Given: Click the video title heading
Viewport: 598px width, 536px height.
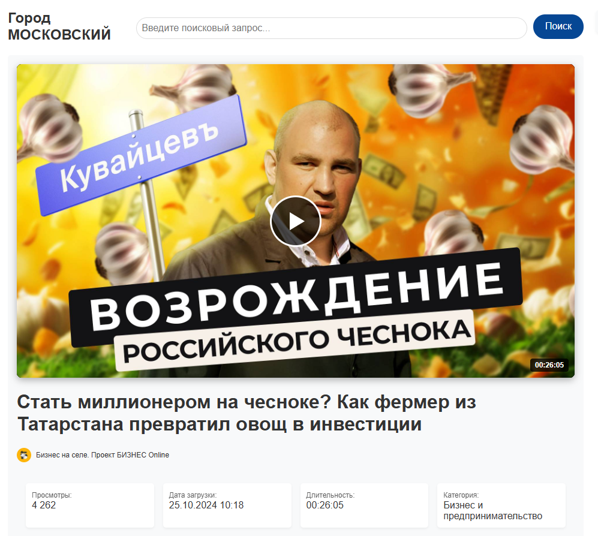Looking at the screenshot, I should (x=247, y=413).
